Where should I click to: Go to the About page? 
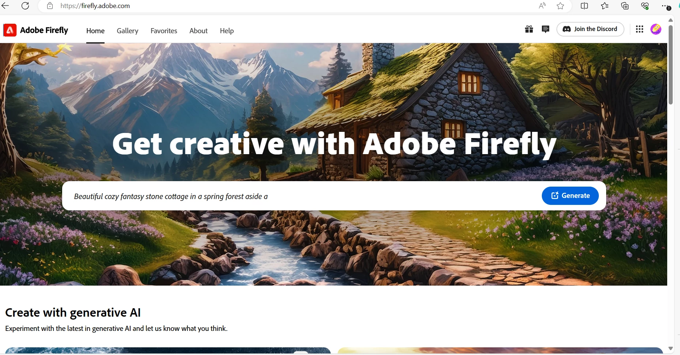pos(199,31)
